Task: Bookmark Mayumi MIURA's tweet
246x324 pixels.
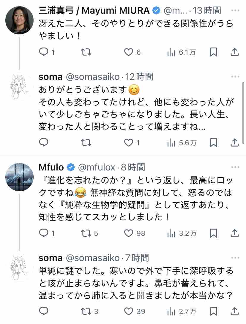Action: point(213,52)
